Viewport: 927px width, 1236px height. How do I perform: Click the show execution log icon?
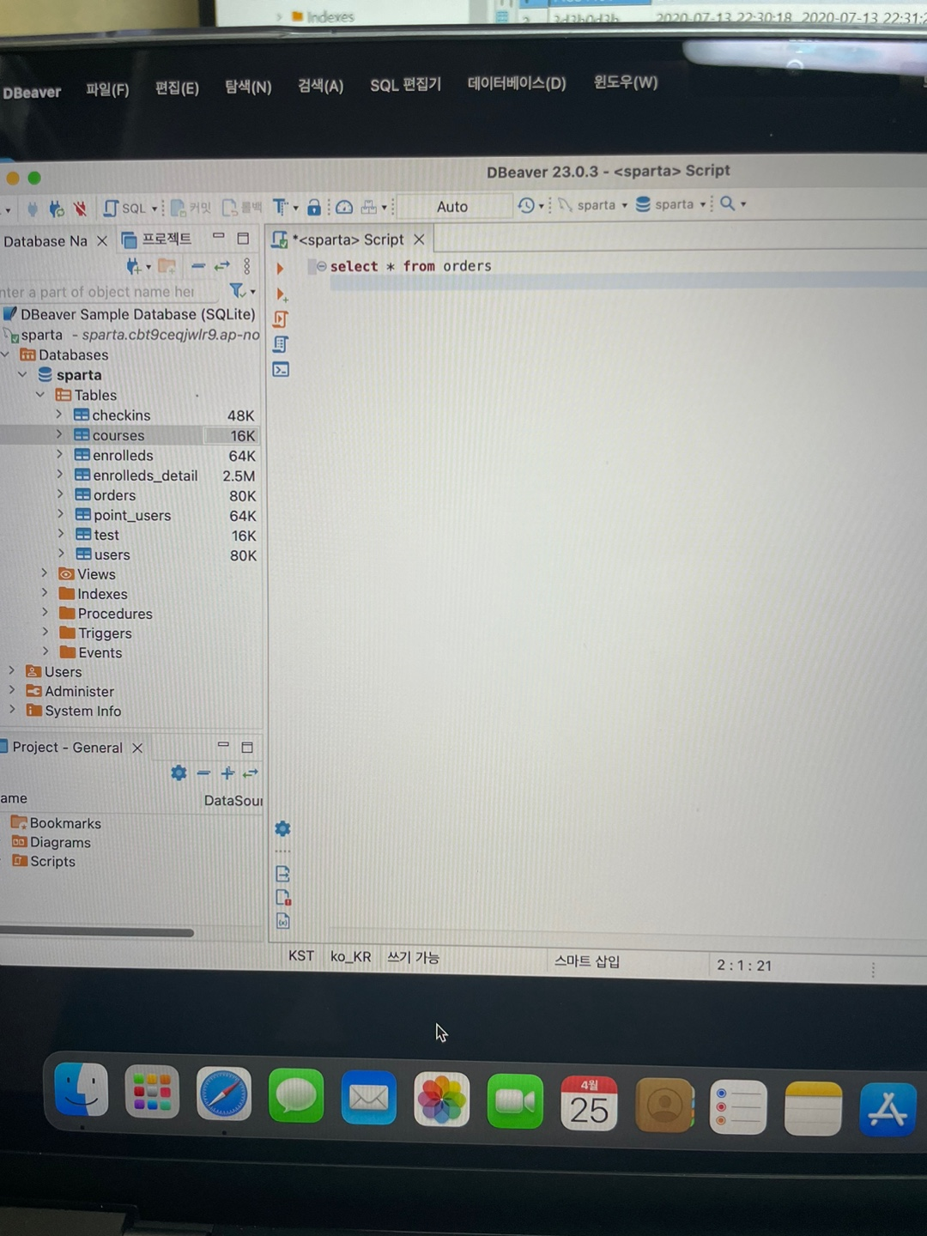283,898
